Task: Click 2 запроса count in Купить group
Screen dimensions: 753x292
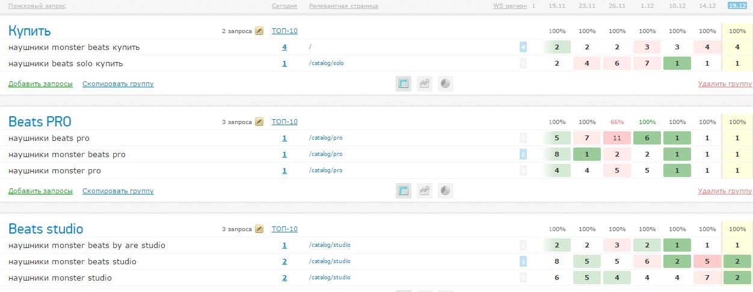Action: click(236, 31)
